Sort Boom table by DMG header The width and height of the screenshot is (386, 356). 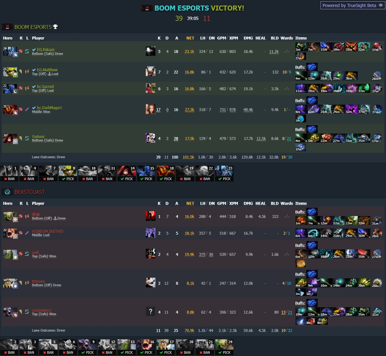coord(248,38)
